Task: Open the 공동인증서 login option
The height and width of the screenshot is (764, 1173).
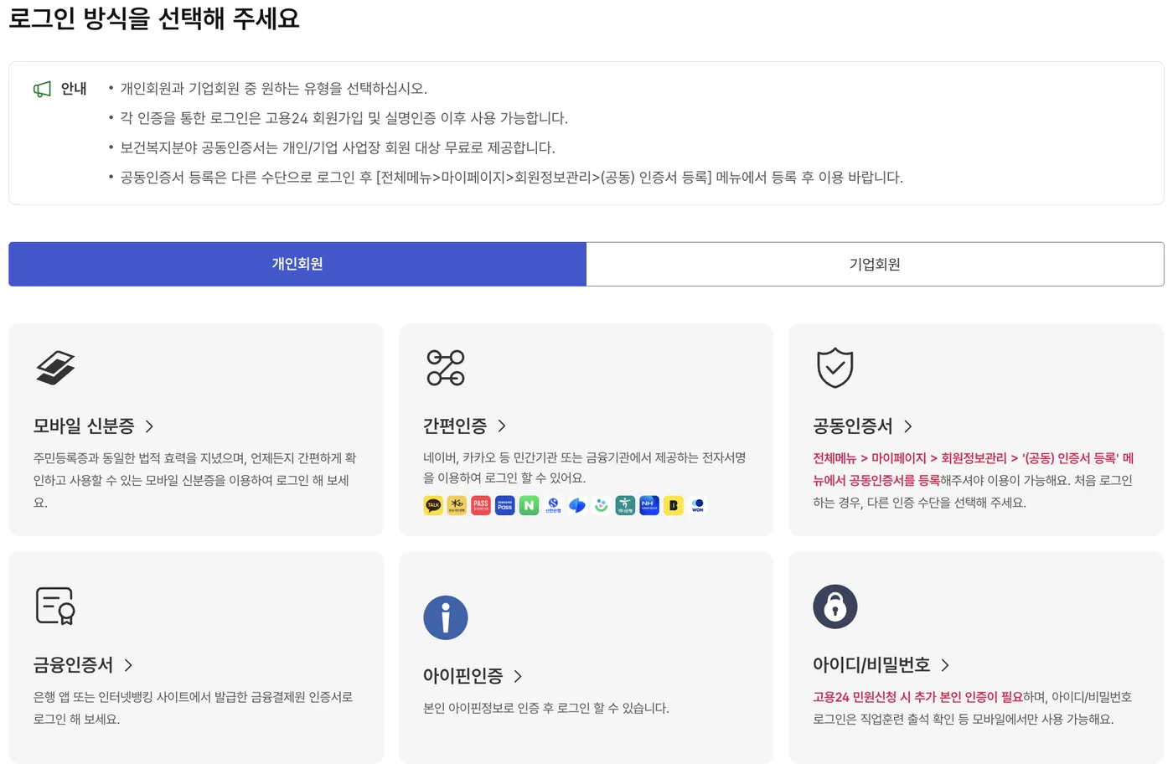Action: click(853, 426)
